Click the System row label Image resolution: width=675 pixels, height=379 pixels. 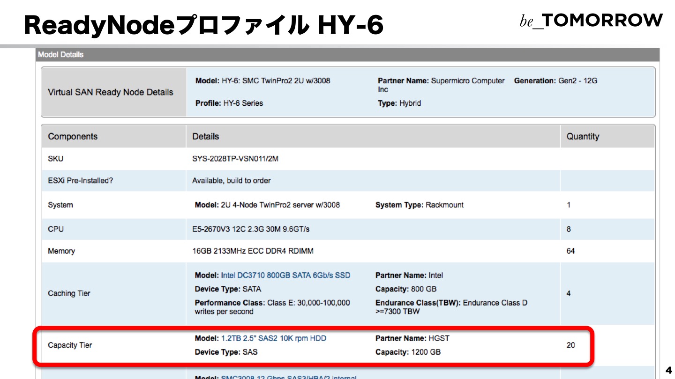point(60,205)
